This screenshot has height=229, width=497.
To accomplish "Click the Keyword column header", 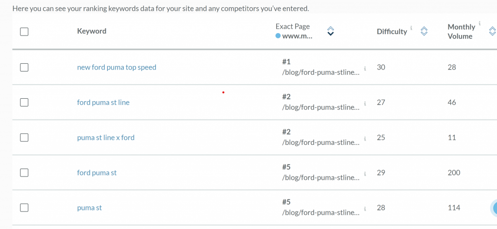I will (x=91, y=31).
